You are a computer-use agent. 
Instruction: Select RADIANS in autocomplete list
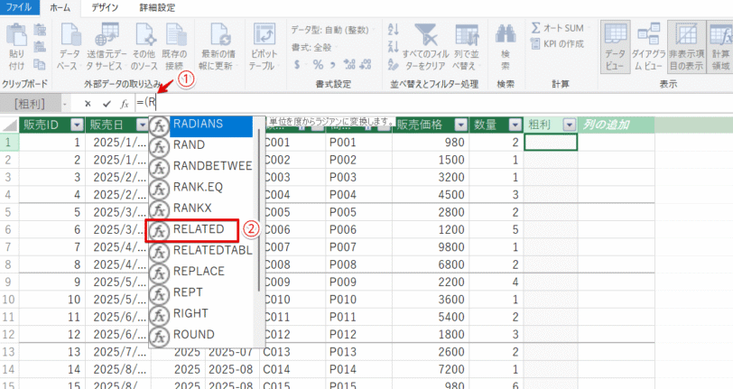201,125
